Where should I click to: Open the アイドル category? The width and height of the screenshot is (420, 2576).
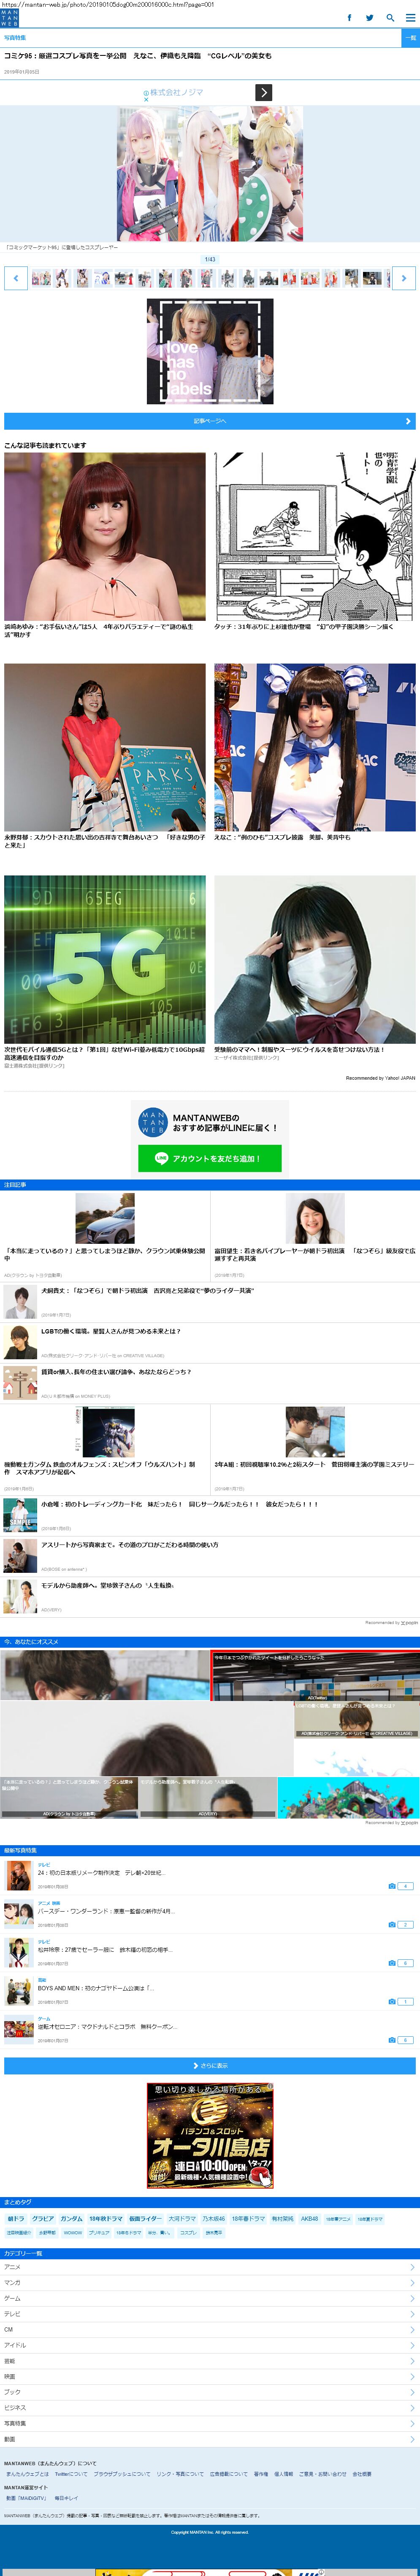click(x=209, y=2345)
